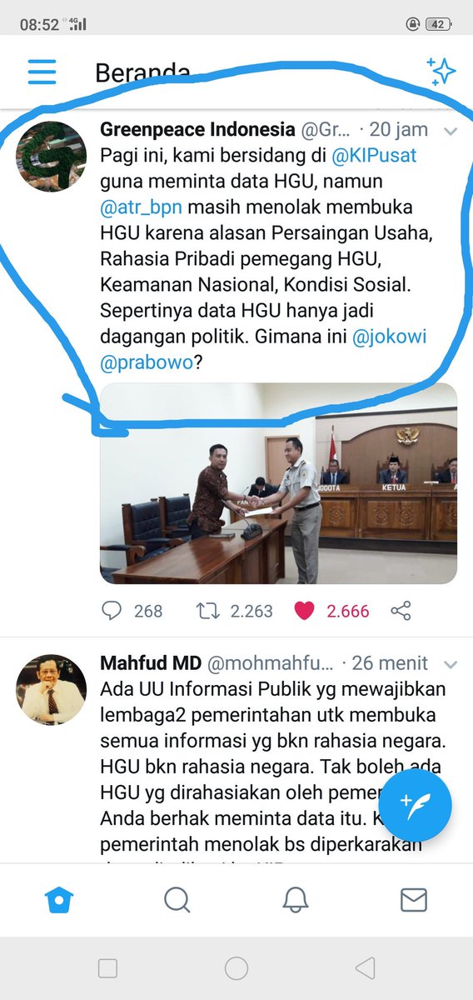473x1000 pixels.
Task: Switch to the Home tab
Action: (59, 898)
